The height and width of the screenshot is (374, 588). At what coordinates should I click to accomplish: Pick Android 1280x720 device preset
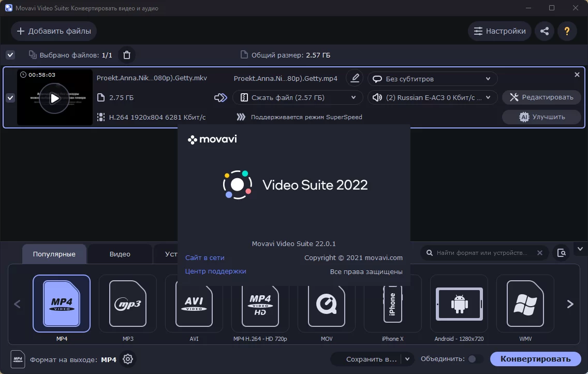[x=459, y=304]
